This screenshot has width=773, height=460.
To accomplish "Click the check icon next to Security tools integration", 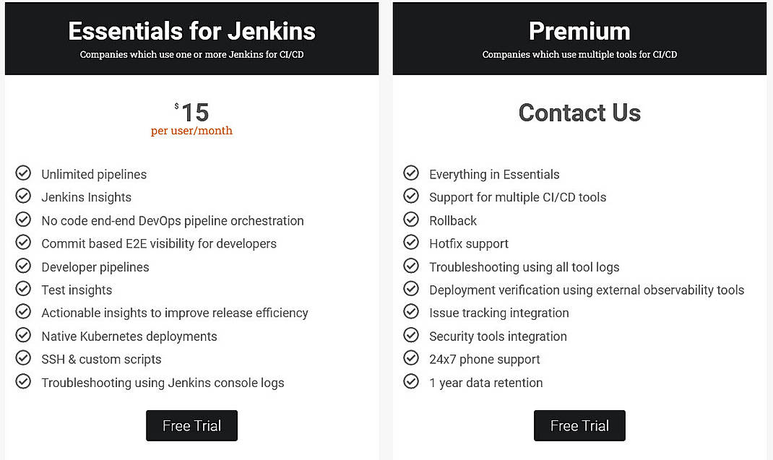I will 412,335.
